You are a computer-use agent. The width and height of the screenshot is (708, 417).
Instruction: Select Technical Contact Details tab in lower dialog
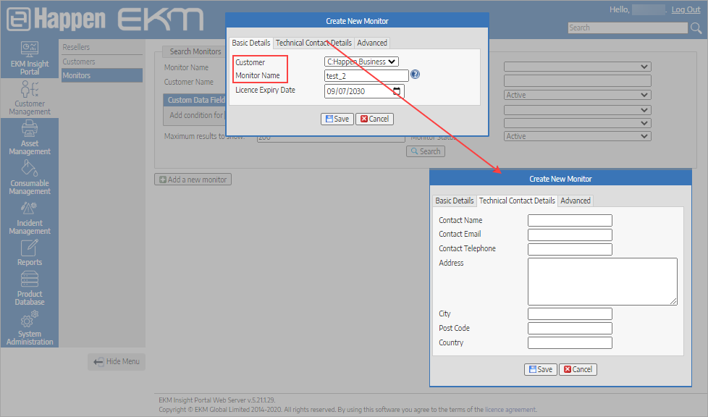click(517, 201)
